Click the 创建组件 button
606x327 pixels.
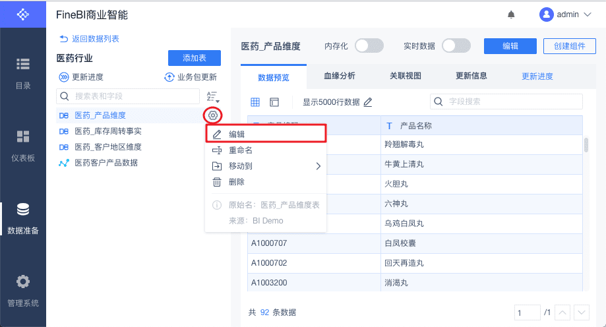[x=570, y=46]
